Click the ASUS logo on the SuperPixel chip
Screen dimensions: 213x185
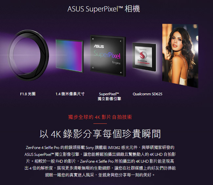click(x=99, y=46)
